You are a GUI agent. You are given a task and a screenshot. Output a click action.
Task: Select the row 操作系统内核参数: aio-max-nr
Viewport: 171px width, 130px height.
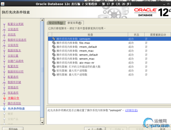(x=109, y=63)
